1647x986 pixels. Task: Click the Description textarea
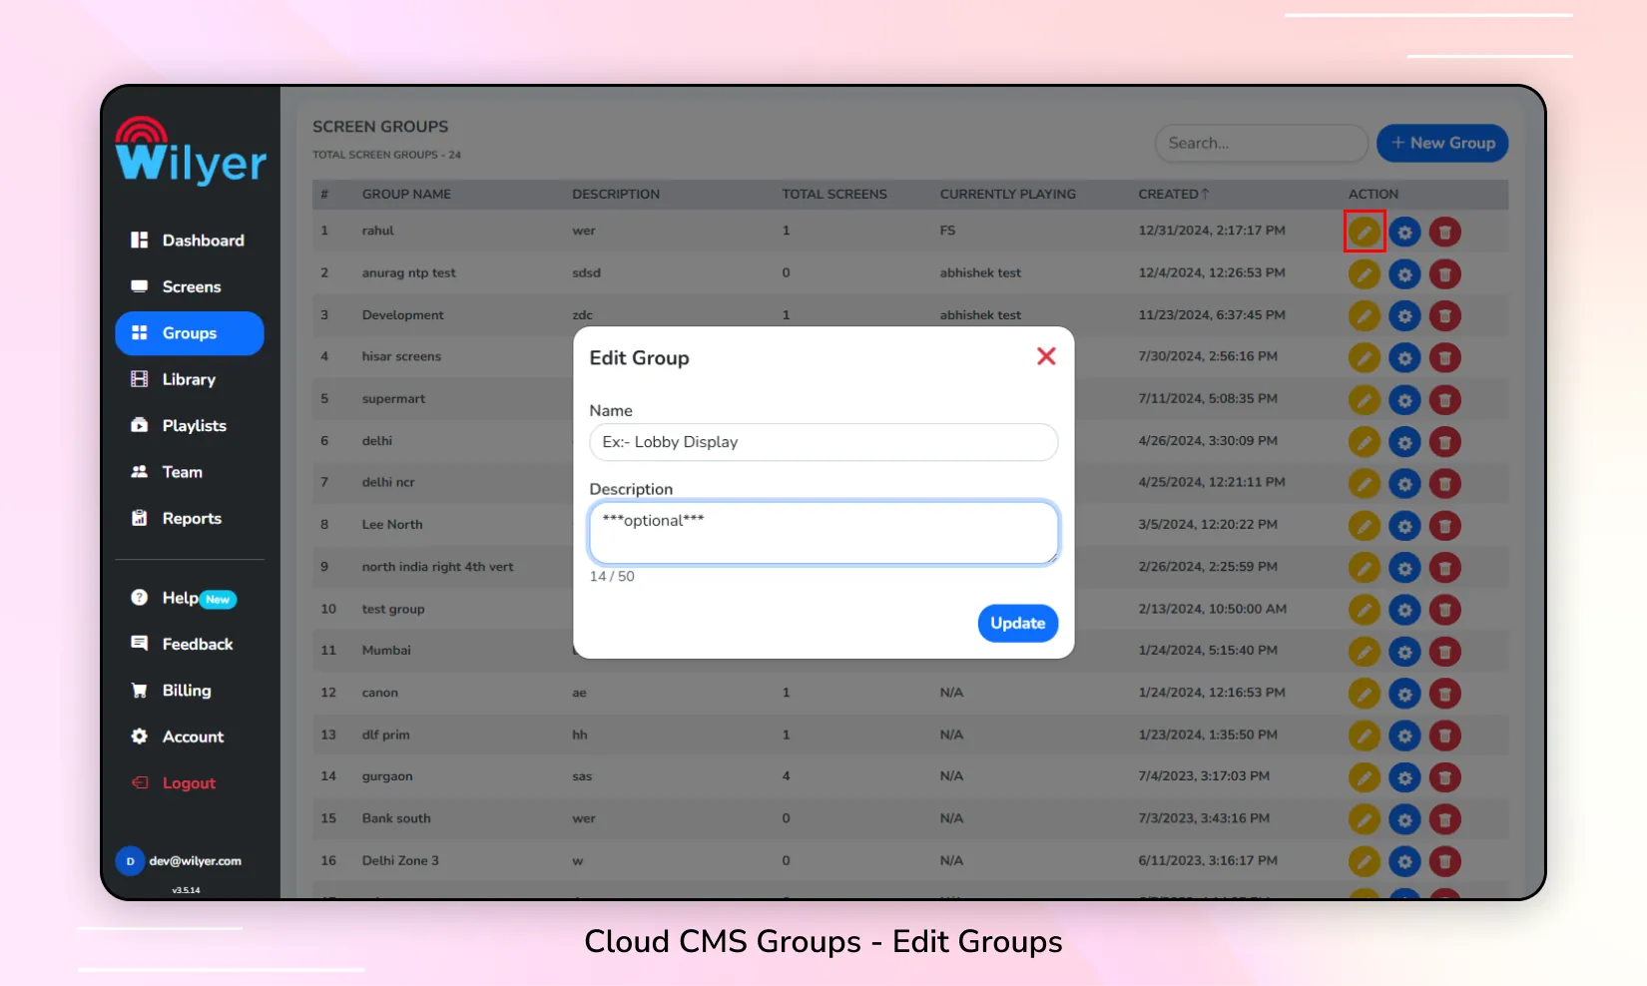tap(823, 533)
